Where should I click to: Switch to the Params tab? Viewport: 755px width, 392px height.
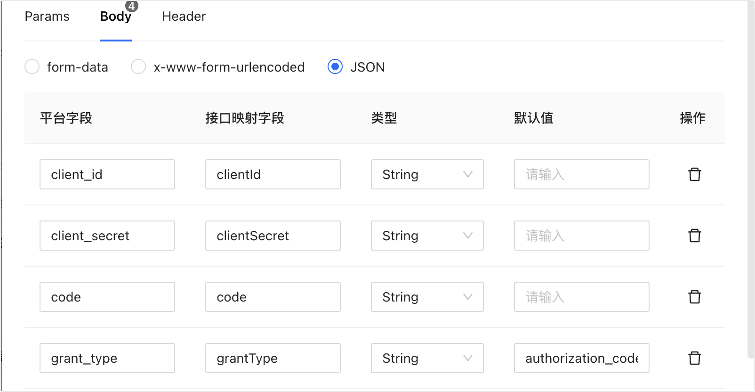tap(47, 16)
